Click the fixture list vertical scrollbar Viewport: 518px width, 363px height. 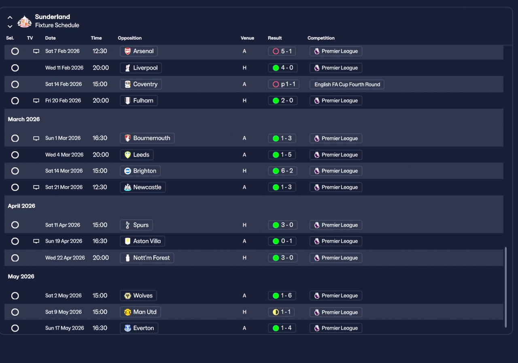pos(505,287)
